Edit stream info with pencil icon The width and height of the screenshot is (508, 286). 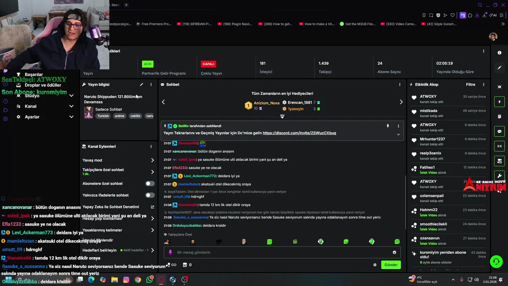click(x=141, y=85)
